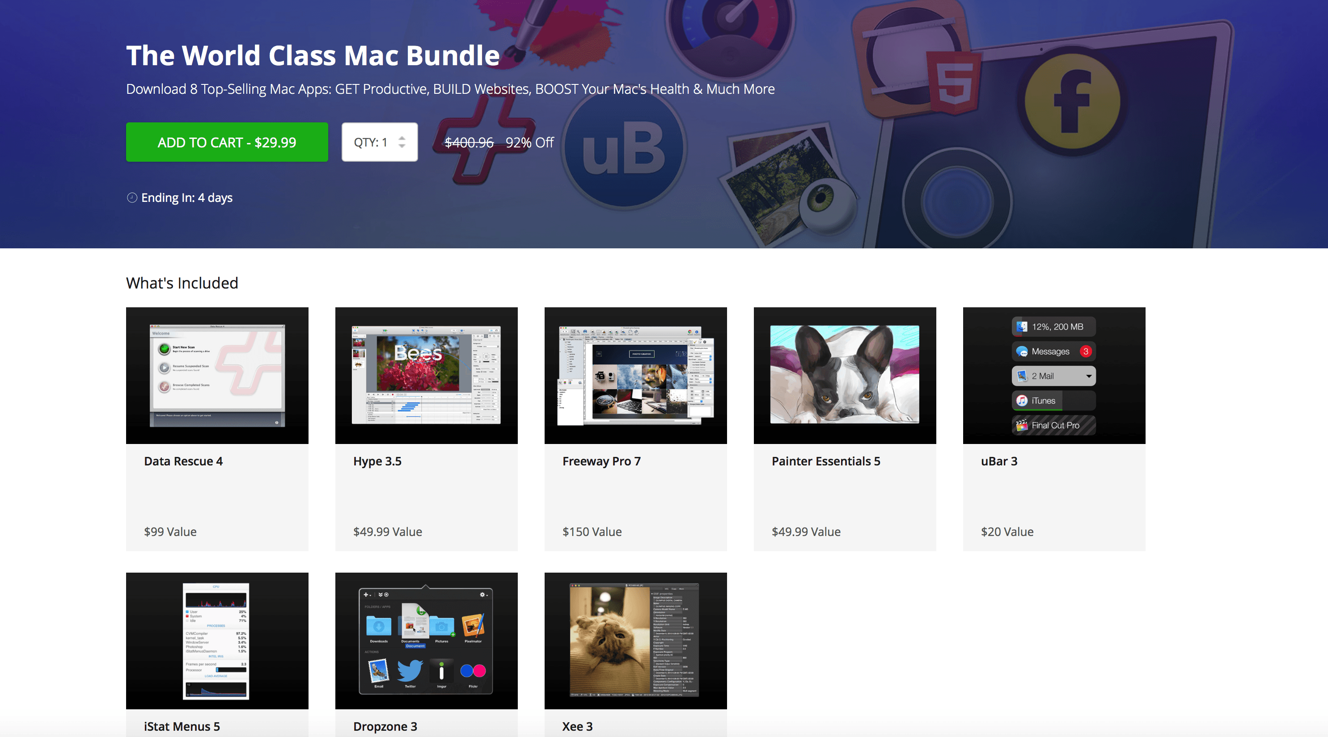Select the uBar 3 title
This screenshot has height=737, width=1328.
pos(999,461)
